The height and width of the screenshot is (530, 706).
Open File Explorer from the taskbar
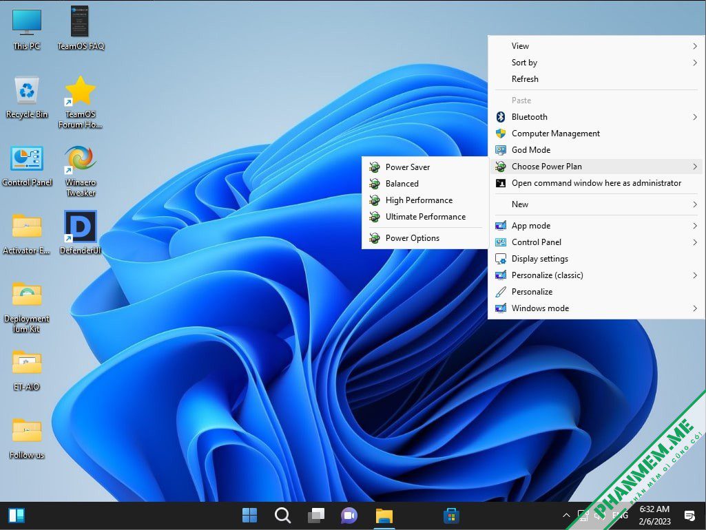[x=384, y=516]
